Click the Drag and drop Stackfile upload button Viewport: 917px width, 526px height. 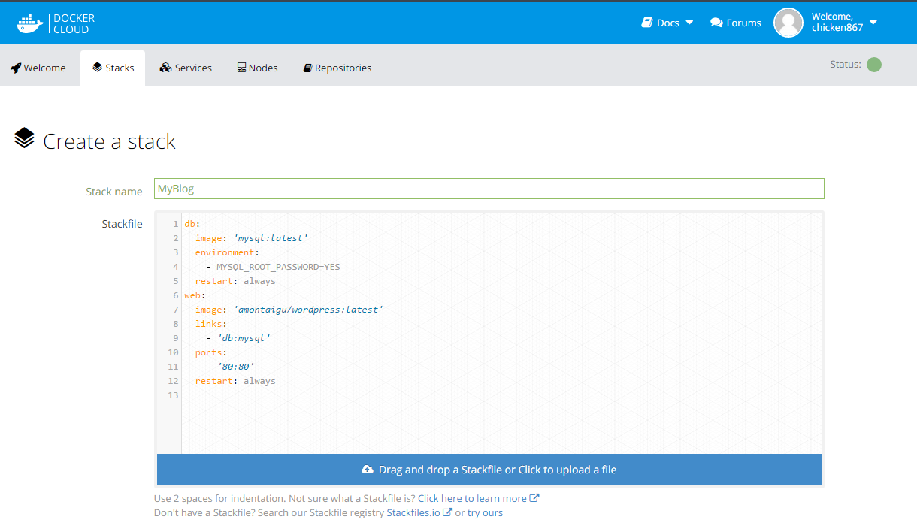489,470
